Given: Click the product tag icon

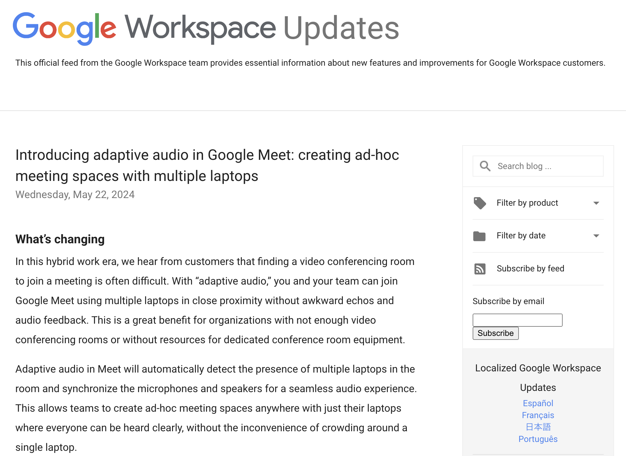Looking at the screenshot, I should pos(480,203).
